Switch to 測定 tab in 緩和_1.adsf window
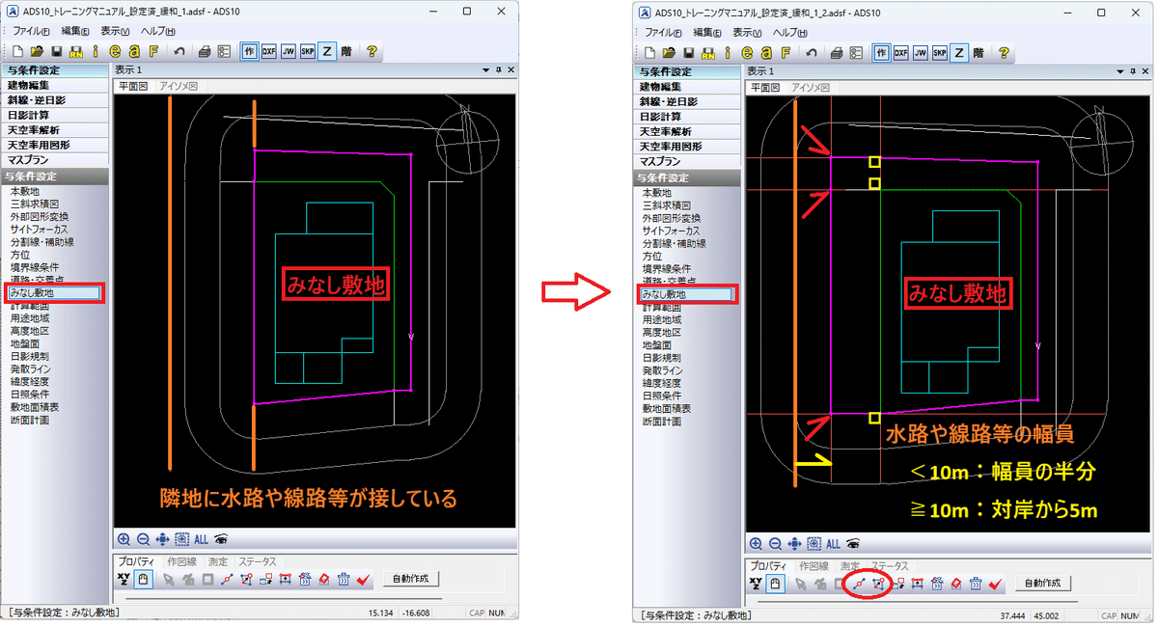 (x=217, y=561)
